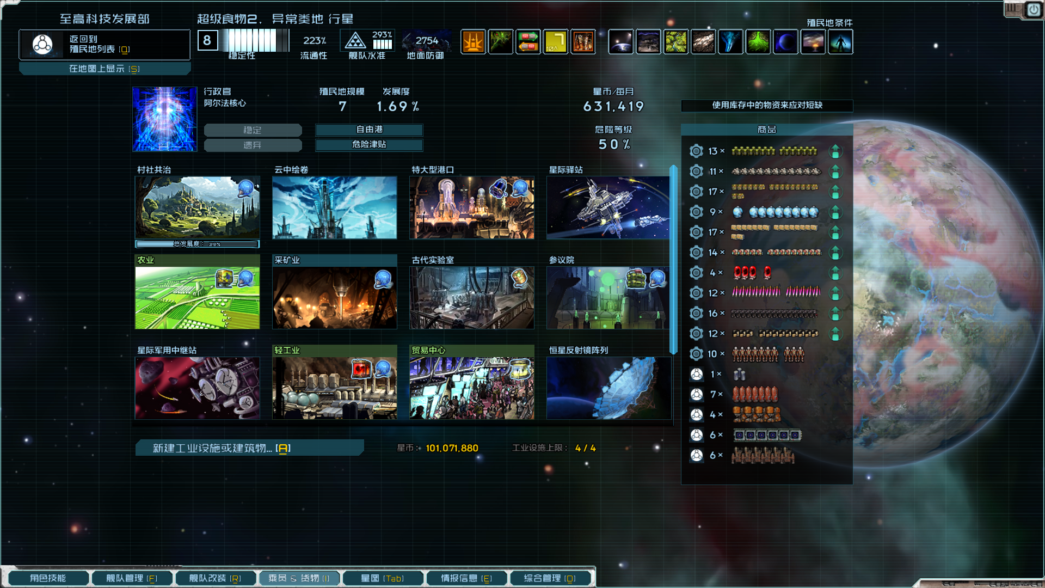
Task: Click the 阿尔法核心 administrator portrait
Action: click(x=164, y=119)
